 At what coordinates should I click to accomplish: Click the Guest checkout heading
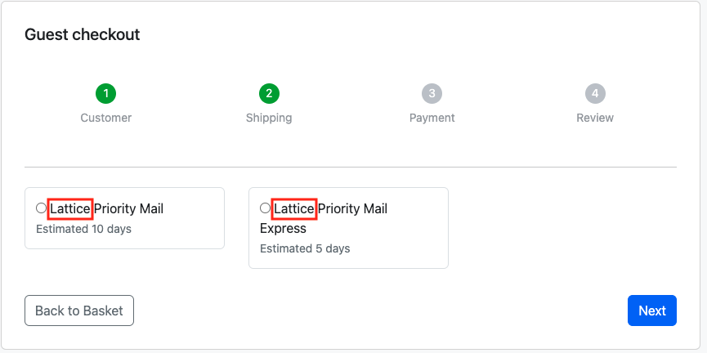coord(83,34)
